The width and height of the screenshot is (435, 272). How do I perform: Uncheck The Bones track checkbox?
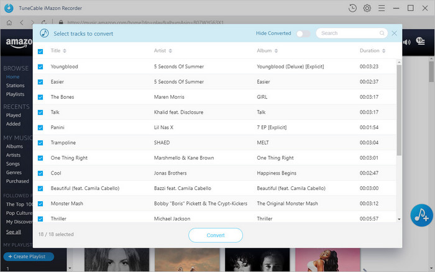[x=40, y=97]
